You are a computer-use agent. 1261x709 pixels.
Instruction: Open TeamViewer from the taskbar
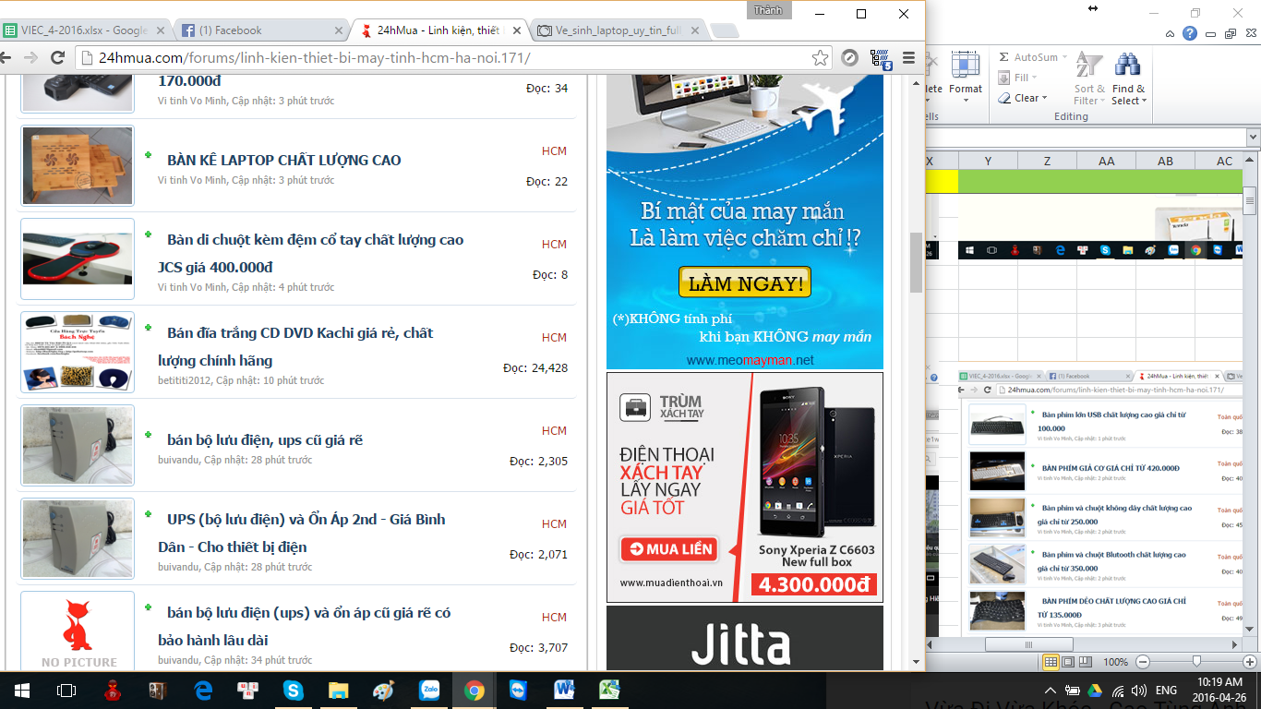tap(518, 691)
